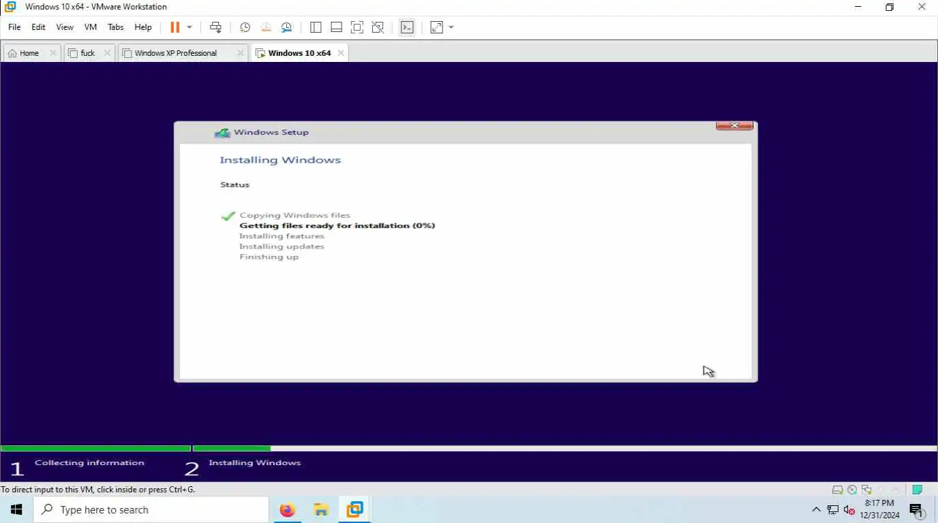Click the green message log icon
The height and width of the screenshot is (523, 938).
(918, 490)
